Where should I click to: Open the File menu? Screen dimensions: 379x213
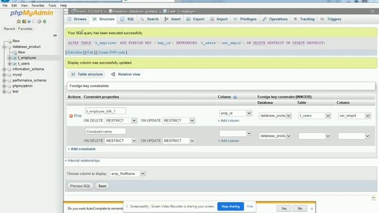point(5,5)
